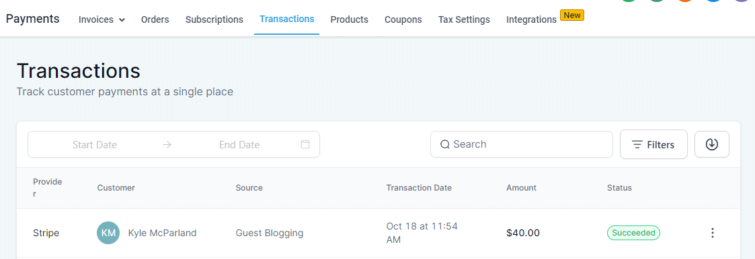This screenshot has height=259, width=755.
Task: Open the Filters panel
Action: [x=653, y=144]
